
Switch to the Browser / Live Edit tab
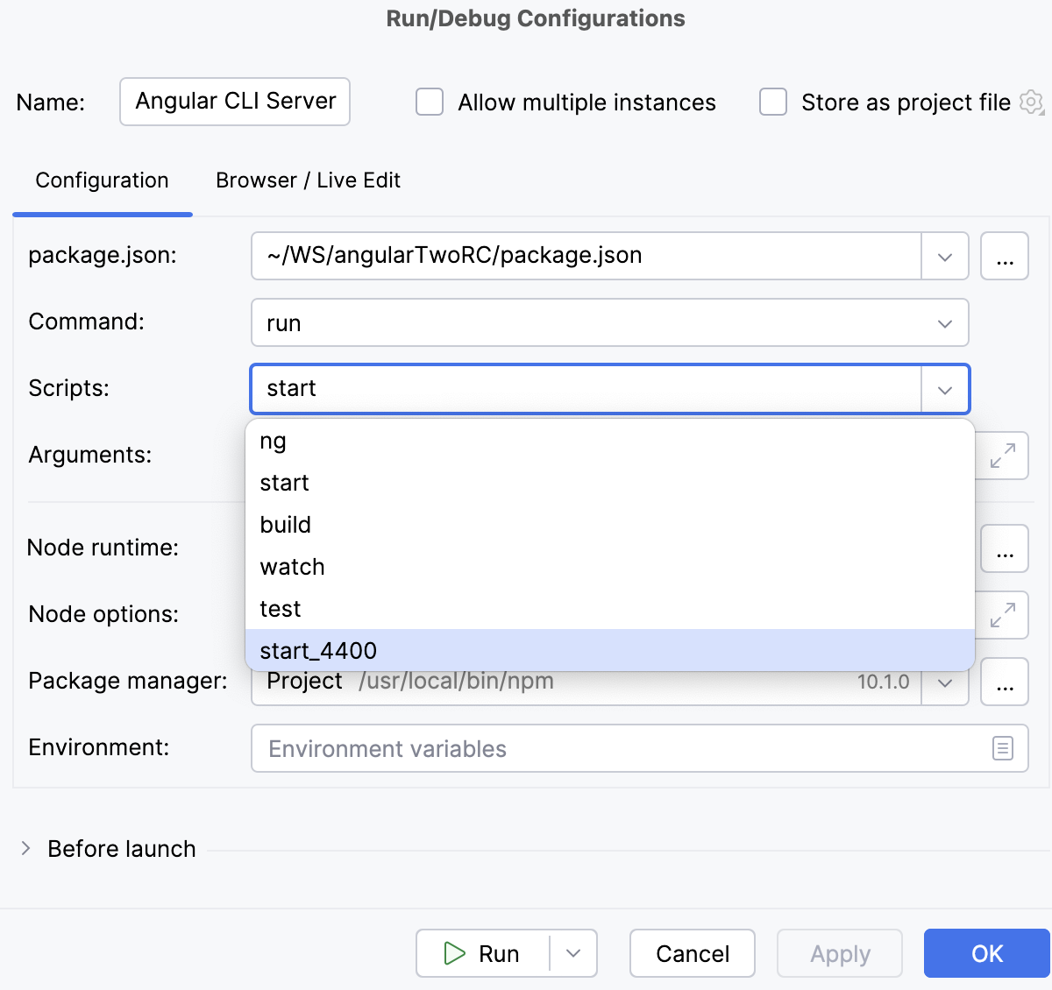(x=309, y=180)
